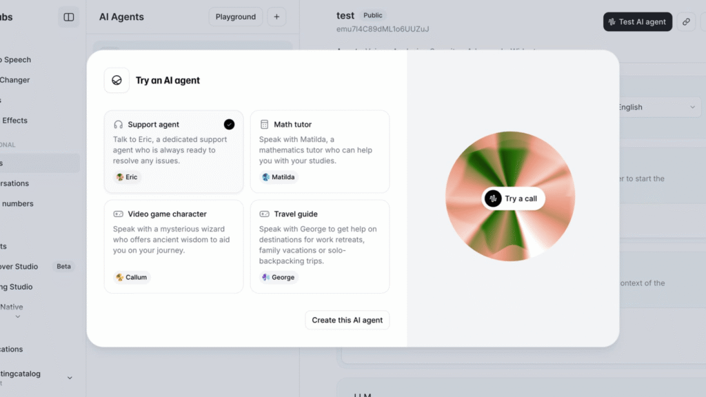Click the Beta badge in sidebar
The height and width of the screenshot is (397, 706).
coord(63,267)
